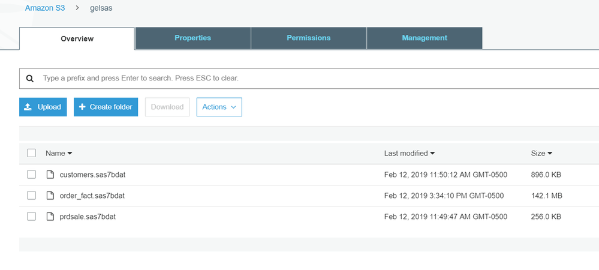The image size is (599, 270).
Task: Click the customers.sas7bdat file icon
Action: [x=50, y=175]
